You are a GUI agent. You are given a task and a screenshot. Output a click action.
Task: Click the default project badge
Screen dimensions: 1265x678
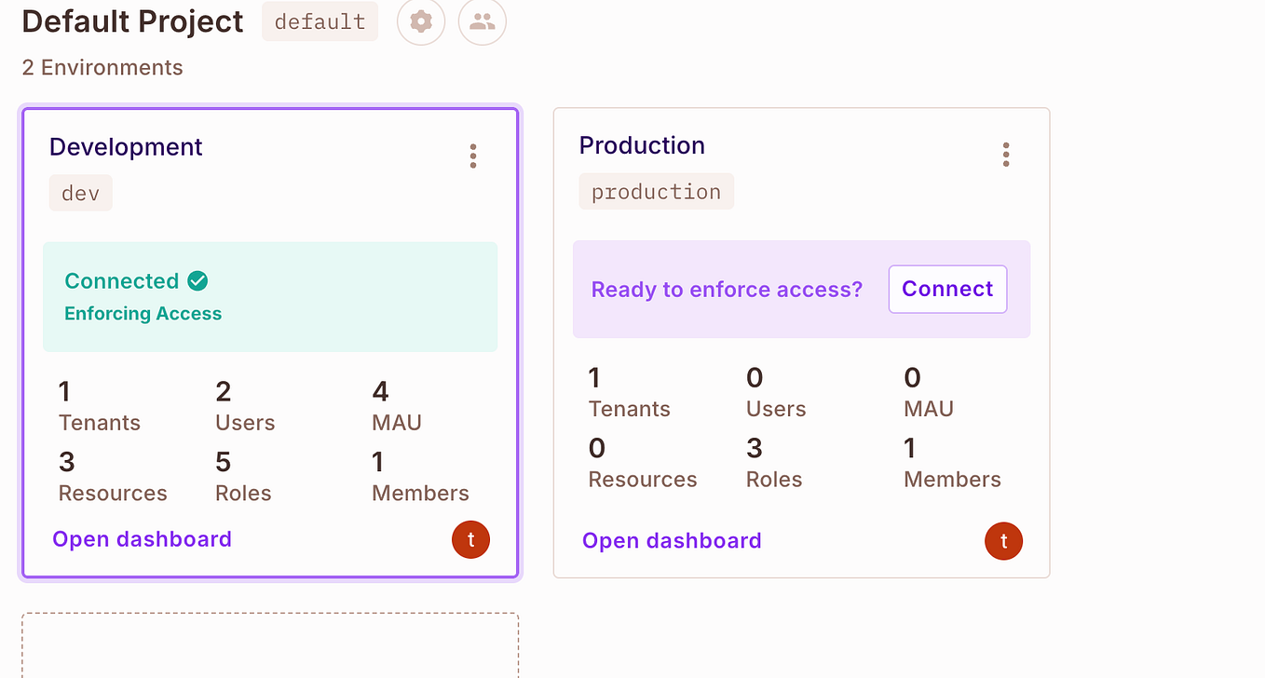point(320,21)
